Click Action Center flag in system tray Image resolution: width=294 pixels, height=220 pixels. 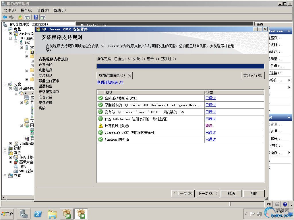252,214
